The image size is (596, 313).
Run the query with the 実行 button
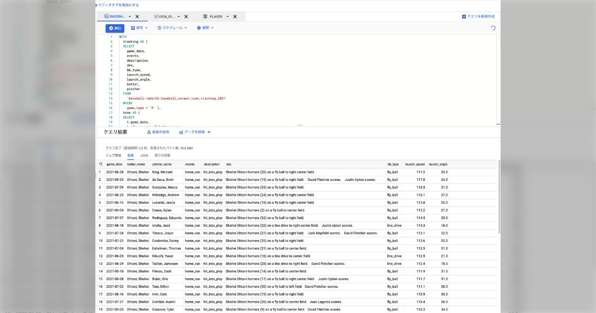tap(115, 28)
